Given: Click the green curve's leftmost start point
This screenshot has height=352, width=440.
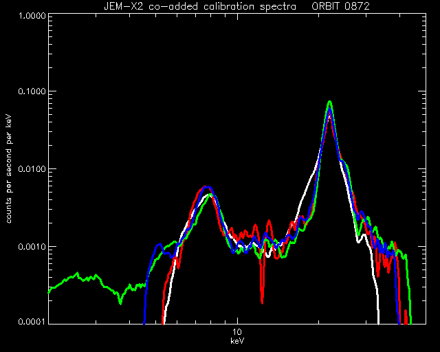Looking at the screenshot, I should click(49, 292).
